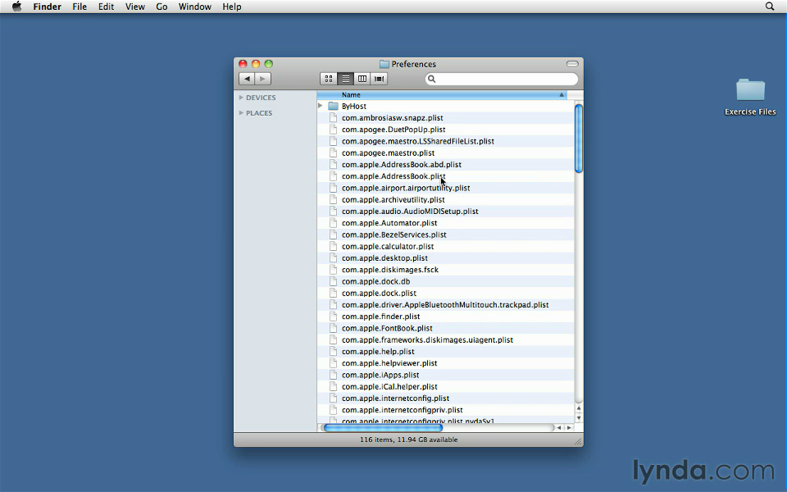Click the vertical scrollbar thumb
Image resolution: width=787 pixels, height=492 pixels.
tap(579, 139)
